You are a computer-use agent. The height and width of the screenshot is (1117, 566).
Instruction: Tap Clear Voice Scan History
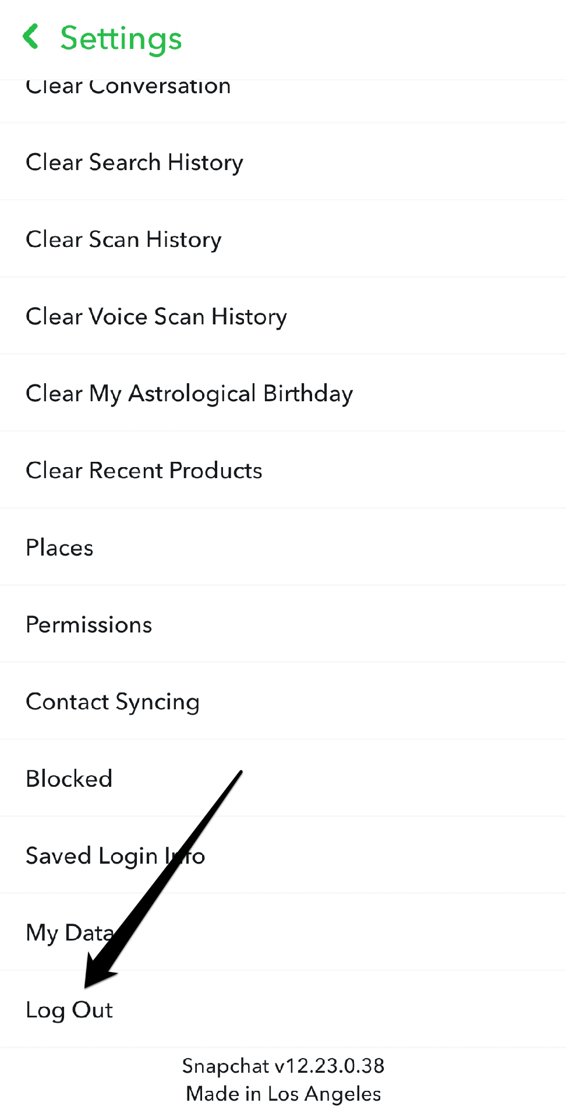[x=156, y=317]
